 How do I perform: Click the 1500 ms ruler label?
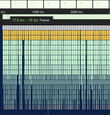38,12
